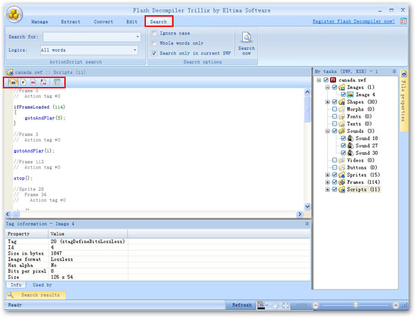The image size is (415, 317).
Task: Open the script options list icon in the script toolbar
Action: tap(57, 82)
